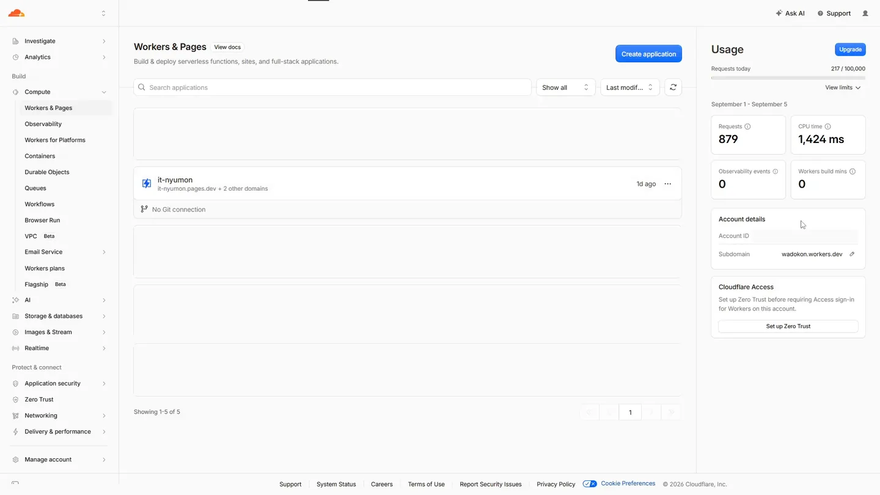Click the Manage account gear icon

pyautogui.click(x=15, y=460)
